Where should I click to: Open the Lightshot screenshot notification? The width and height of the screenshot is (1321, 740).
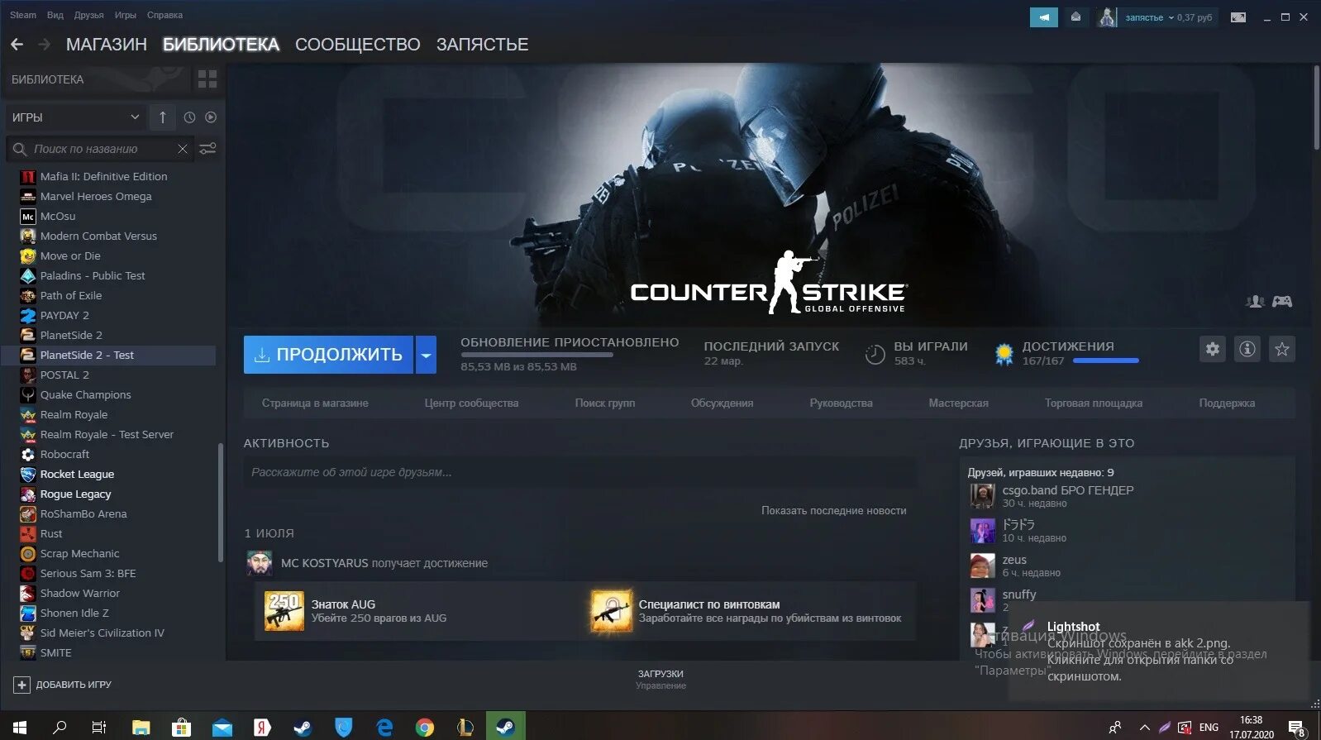pyautogui.click(x=1159, y=652)
